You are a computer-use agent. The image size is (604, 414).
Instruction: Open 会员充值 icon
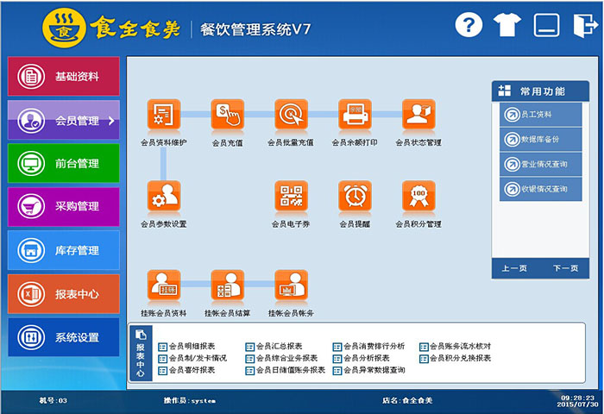pos(227,115)
